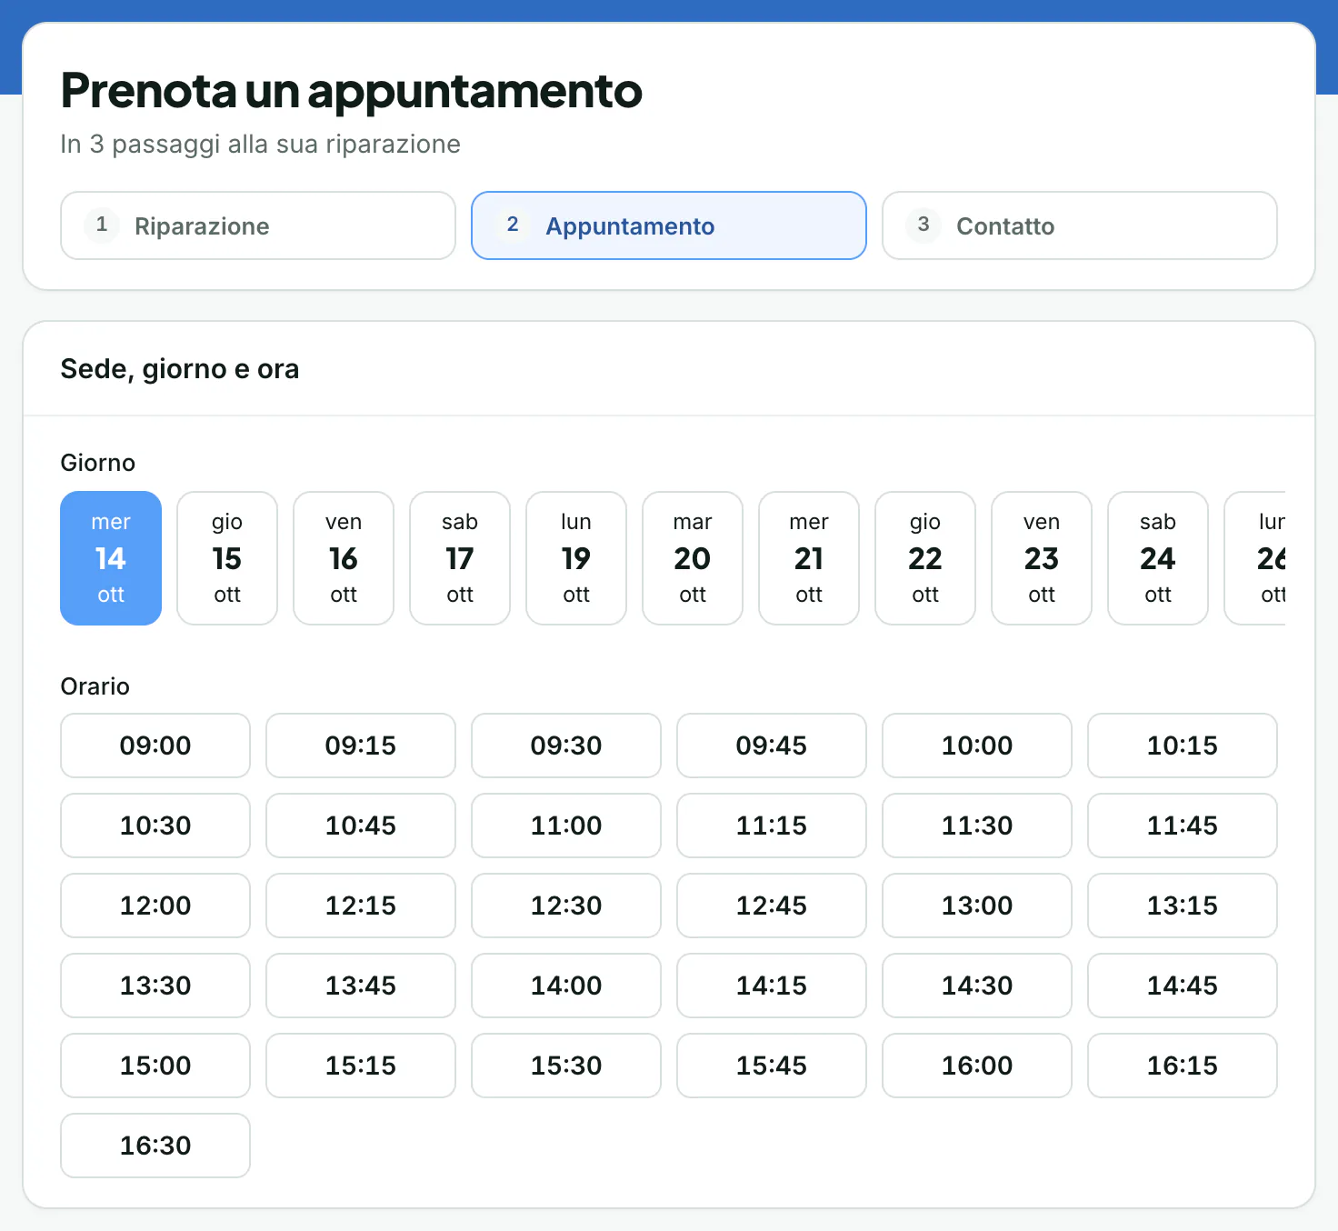Select mer 21 ott date
This screenshot has width=1338, height=1231.
(809, 558)
